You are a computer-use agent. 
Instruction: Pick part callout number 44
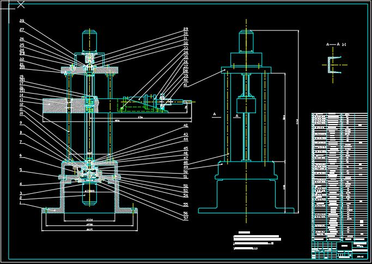tap(186, 139)
